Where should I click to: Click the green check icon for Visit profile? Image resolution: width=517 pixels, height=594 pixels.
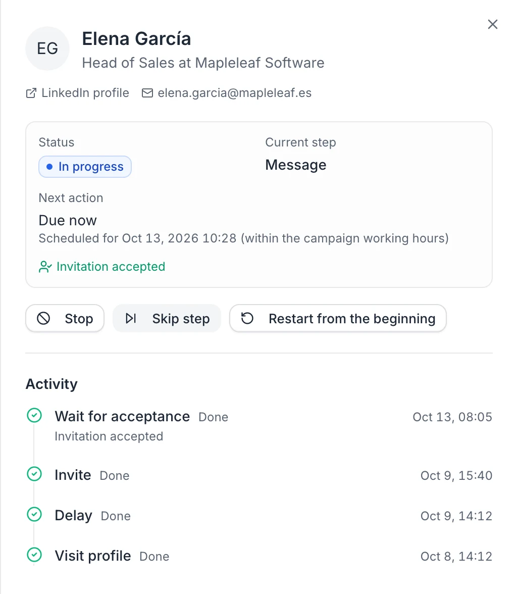pyautogui.click(x=34, y=555)
